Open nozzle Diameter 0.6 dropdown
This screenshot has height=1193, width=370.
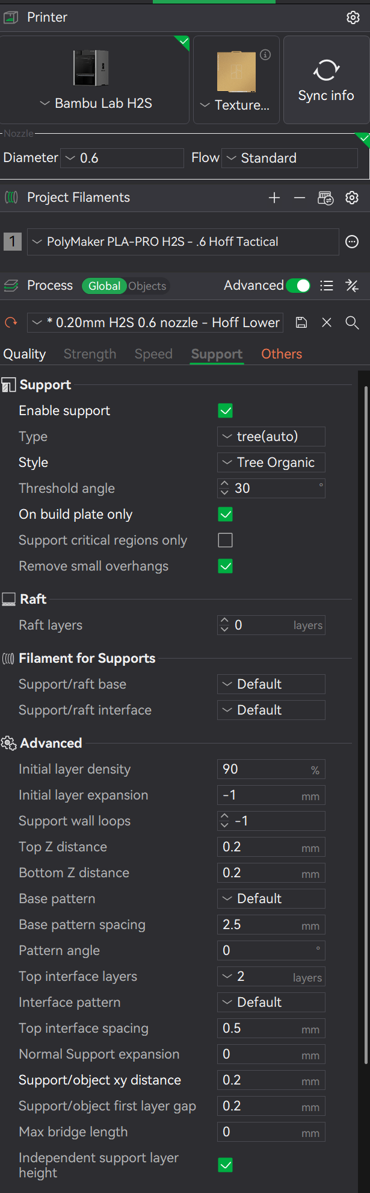(123, 158)
